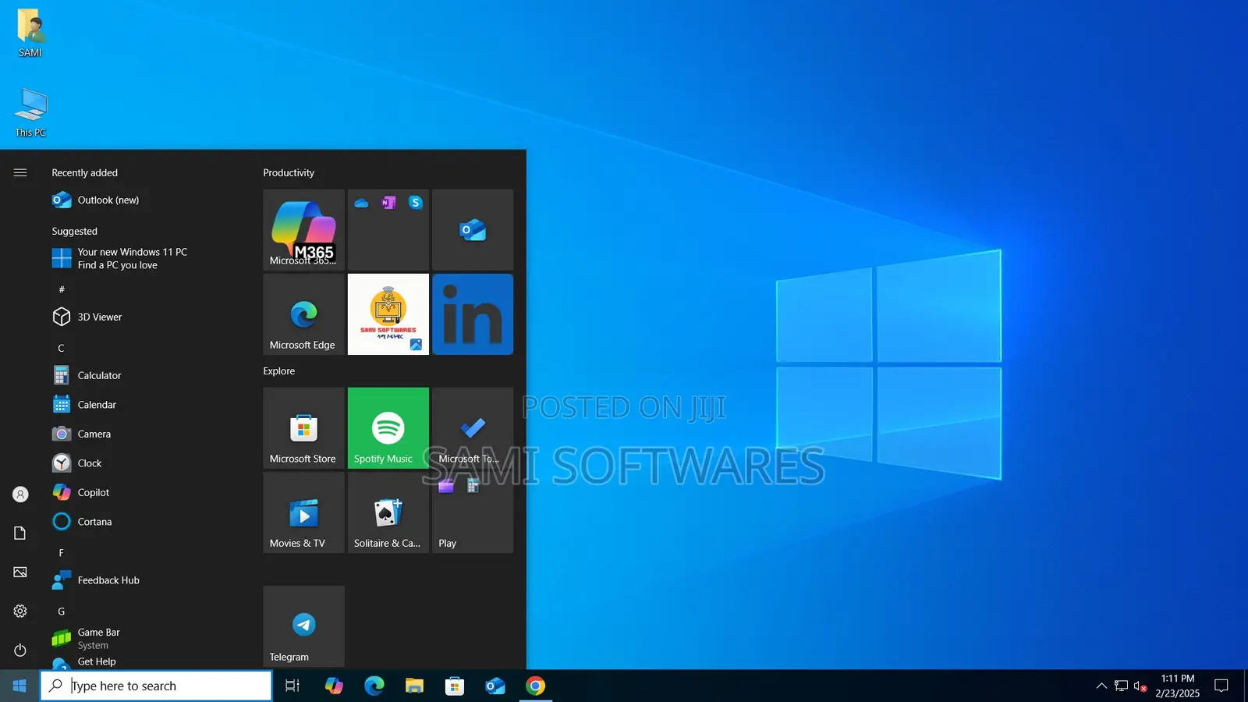Open the Microsoft Store tile
Viewport: 1248px width, 702px height.
pos(303,428)
